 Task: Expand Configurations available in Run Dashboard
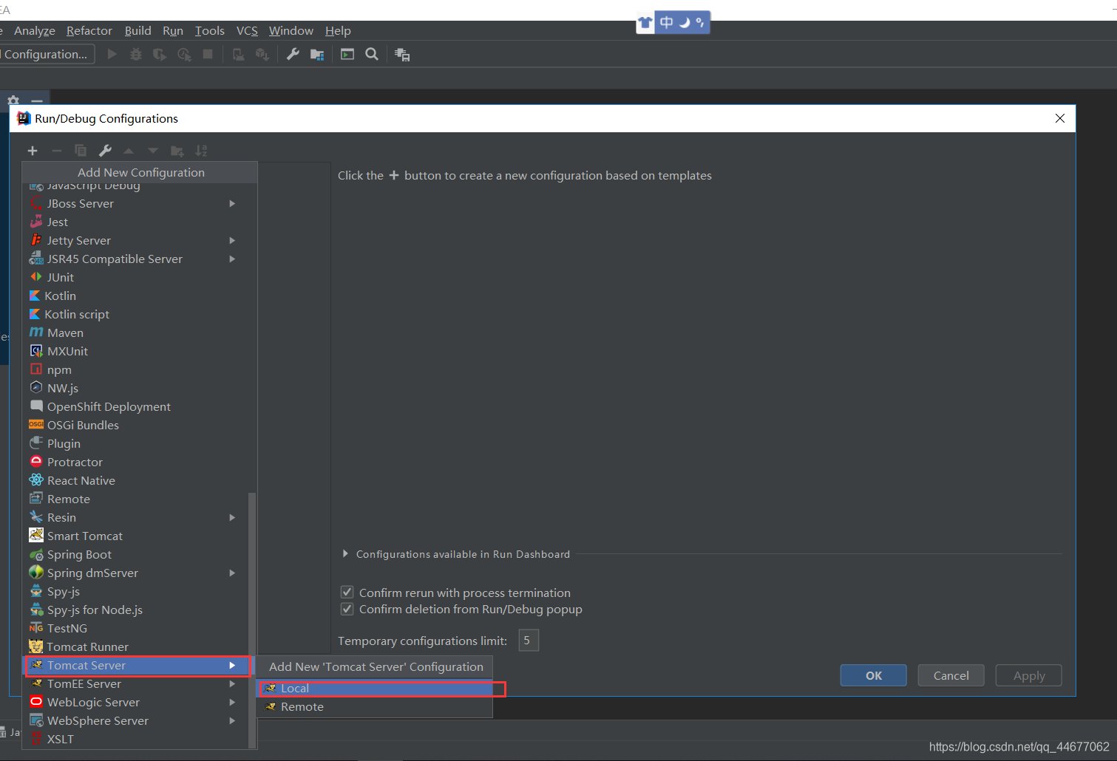pos(345,553)
